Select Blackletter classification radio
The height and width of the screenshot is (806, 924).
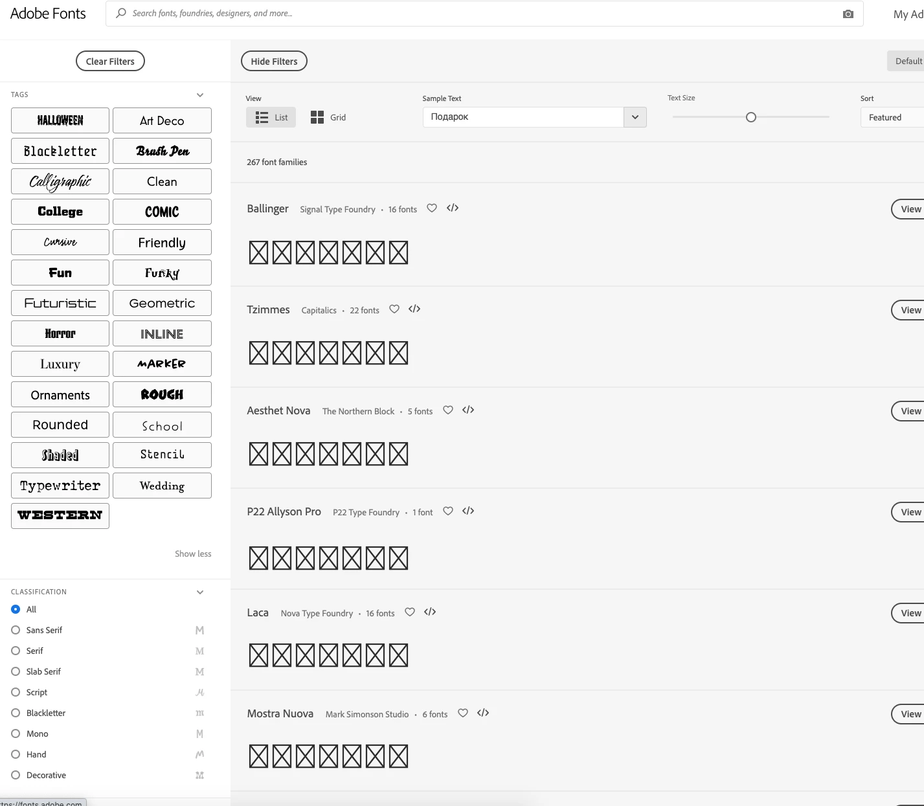click(16, 713)
